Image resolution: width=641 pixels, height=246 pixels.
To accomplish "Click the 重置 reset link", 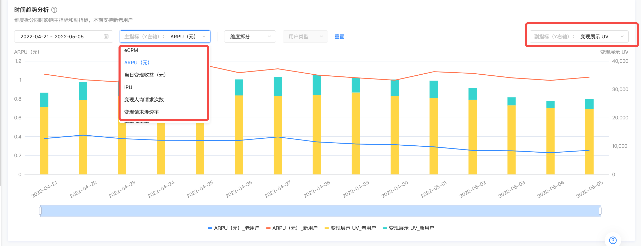I will (339, 37).
